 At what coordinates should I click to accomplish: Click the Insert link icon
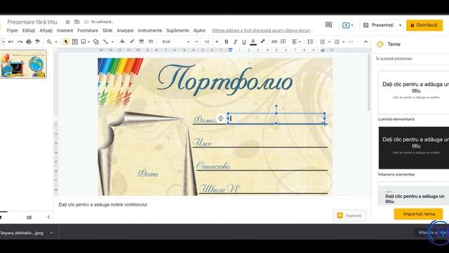(274, 42)
